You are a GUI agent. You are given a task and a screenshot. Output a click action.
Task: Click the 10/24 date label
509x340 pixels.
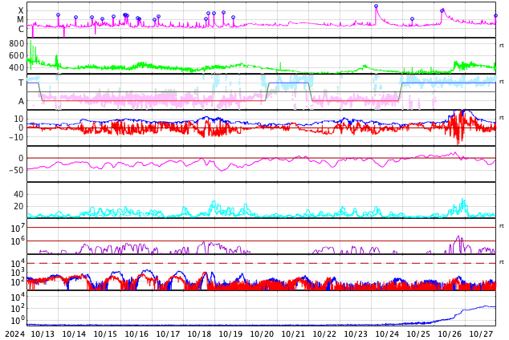(x=387, y=334)
